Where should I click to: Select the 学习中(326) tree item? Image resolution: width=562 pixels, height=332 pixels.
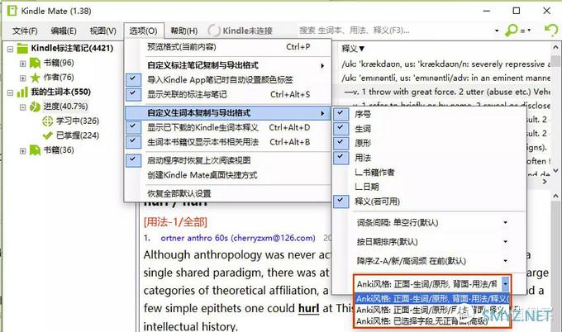[78, 121]
